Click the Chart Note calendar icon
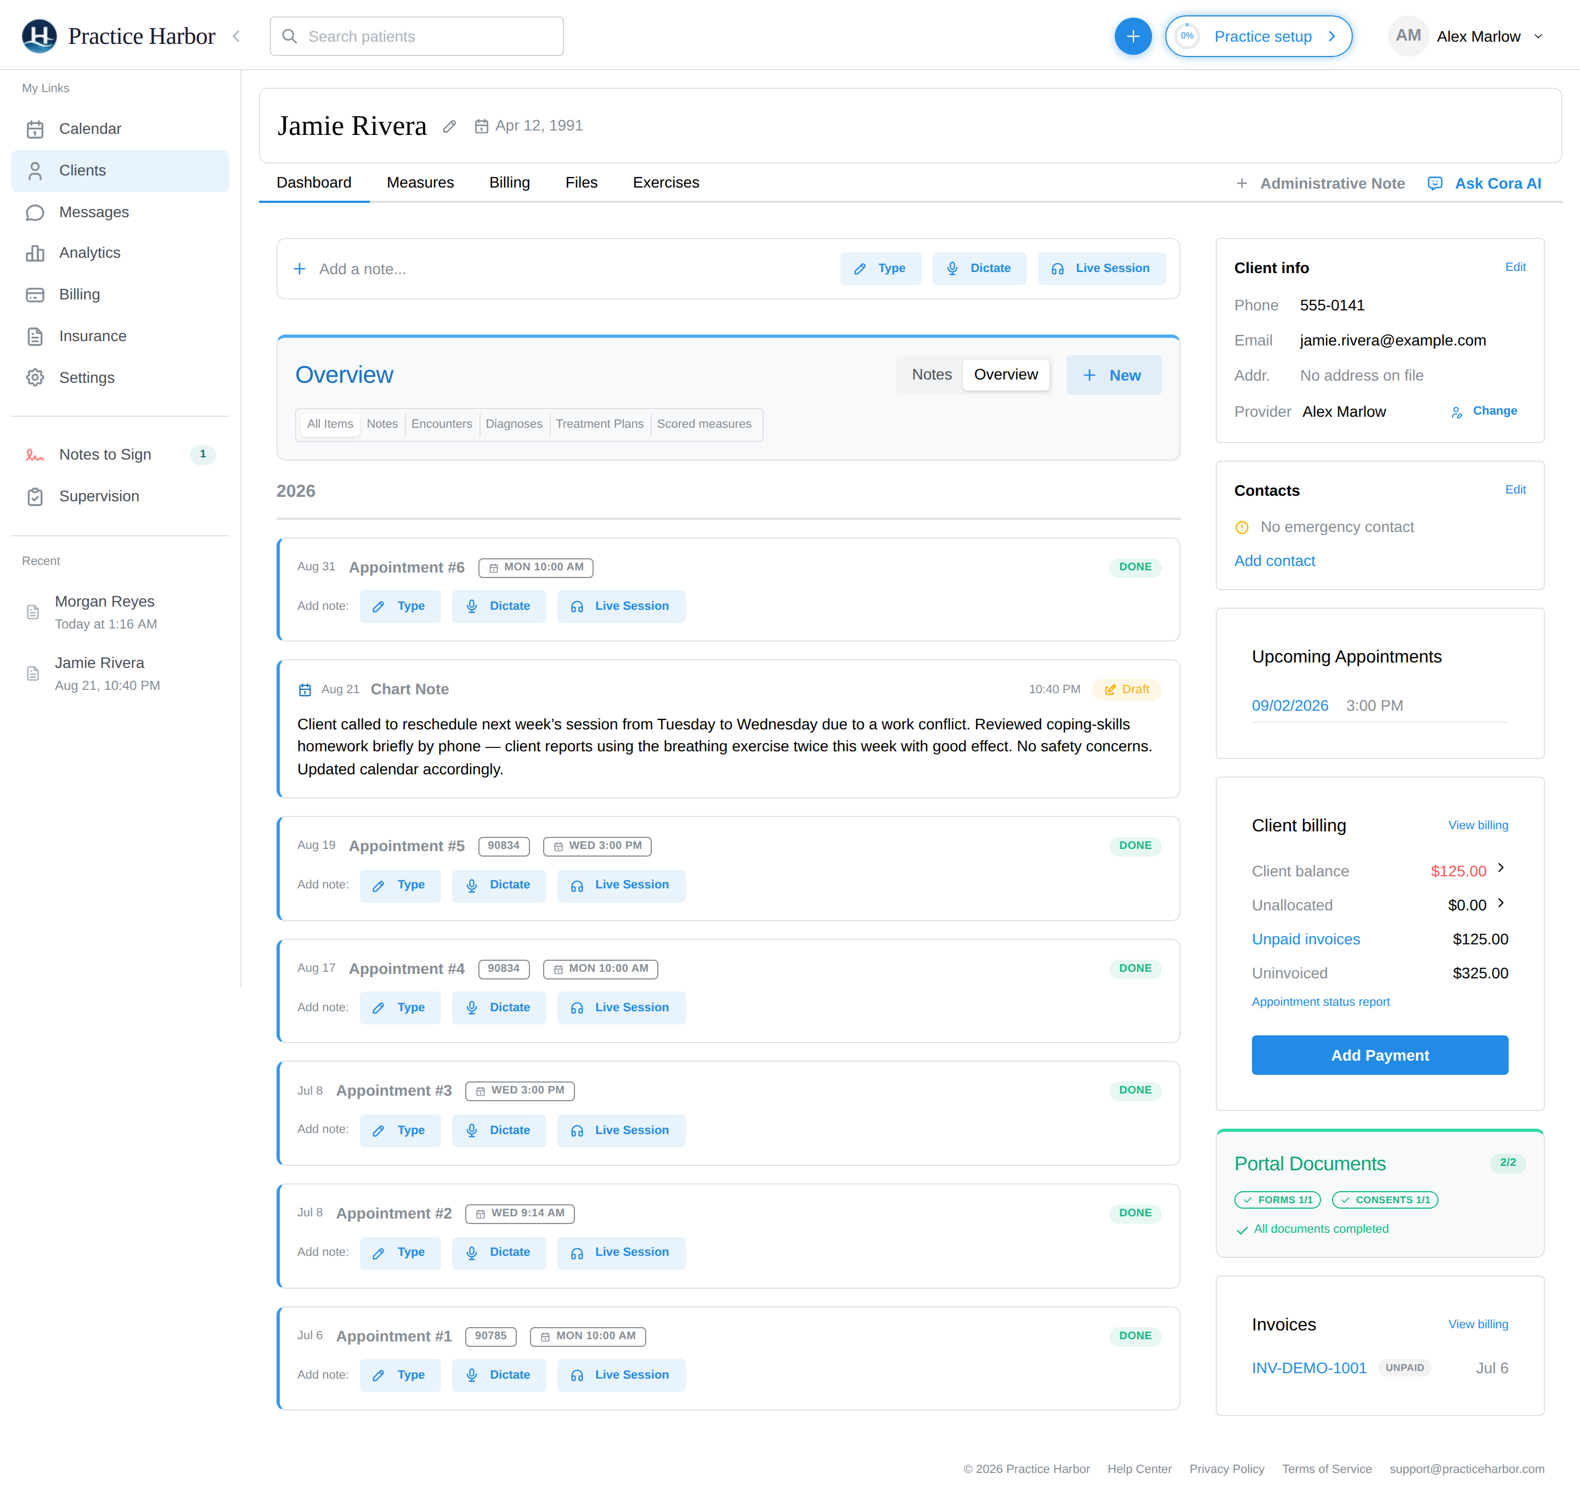 [304, 690]
